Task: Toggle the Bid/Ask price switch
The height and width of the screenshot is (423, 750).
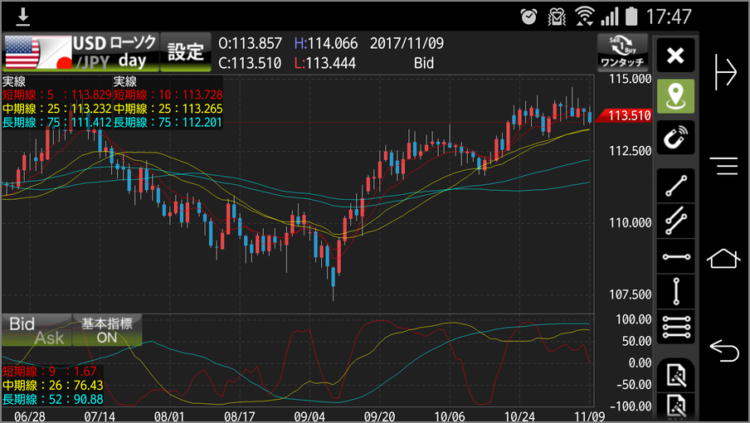Action: point(36,330)
